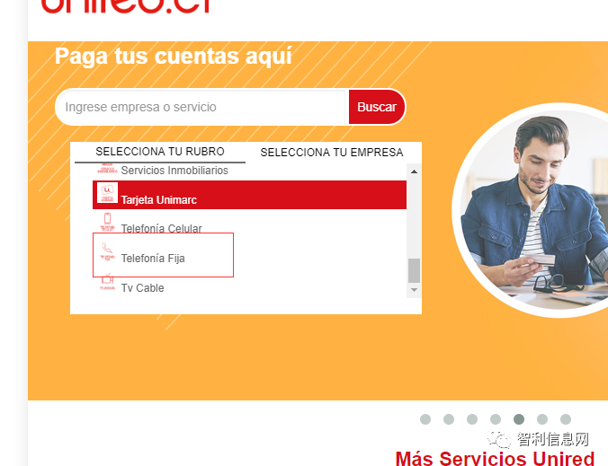Click the list scrollbar down arrow
Screen dimensions: 608x466
414,290
